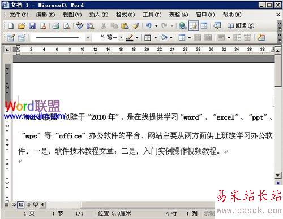The height and width of the screenshot is (219, 283).
Task: Copy selection with the Copy icon
Action: [114, 26]
